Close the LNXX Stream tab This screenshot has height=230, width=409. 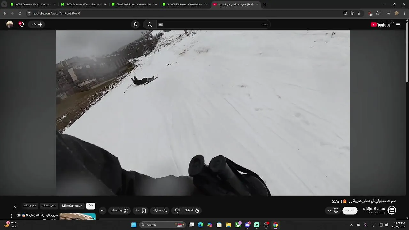coord(105,4)
